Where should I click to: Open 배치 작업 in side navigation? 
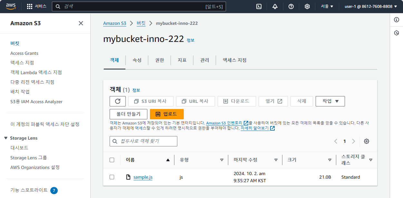pyautogui.click(x=20, y=92)
